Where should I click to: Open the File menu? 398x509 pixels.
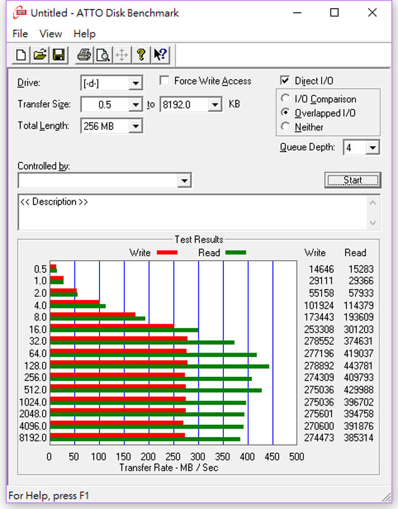20,34
